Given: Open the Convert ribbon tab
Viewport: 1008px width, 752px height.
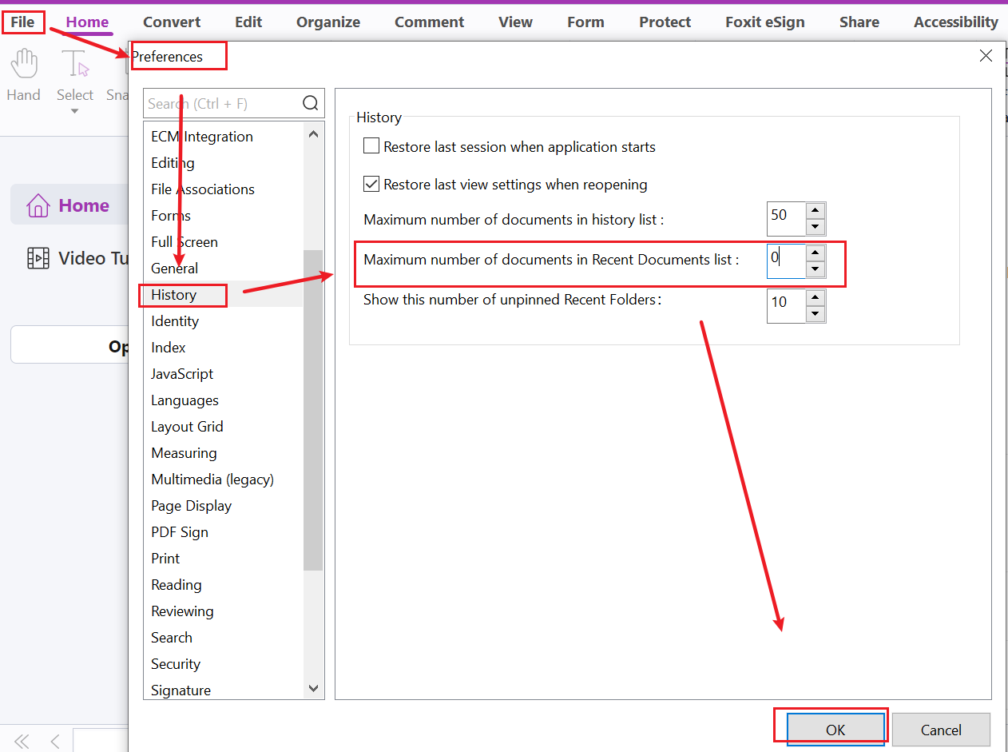Looking at the screenshot, I should coord(172,22).
